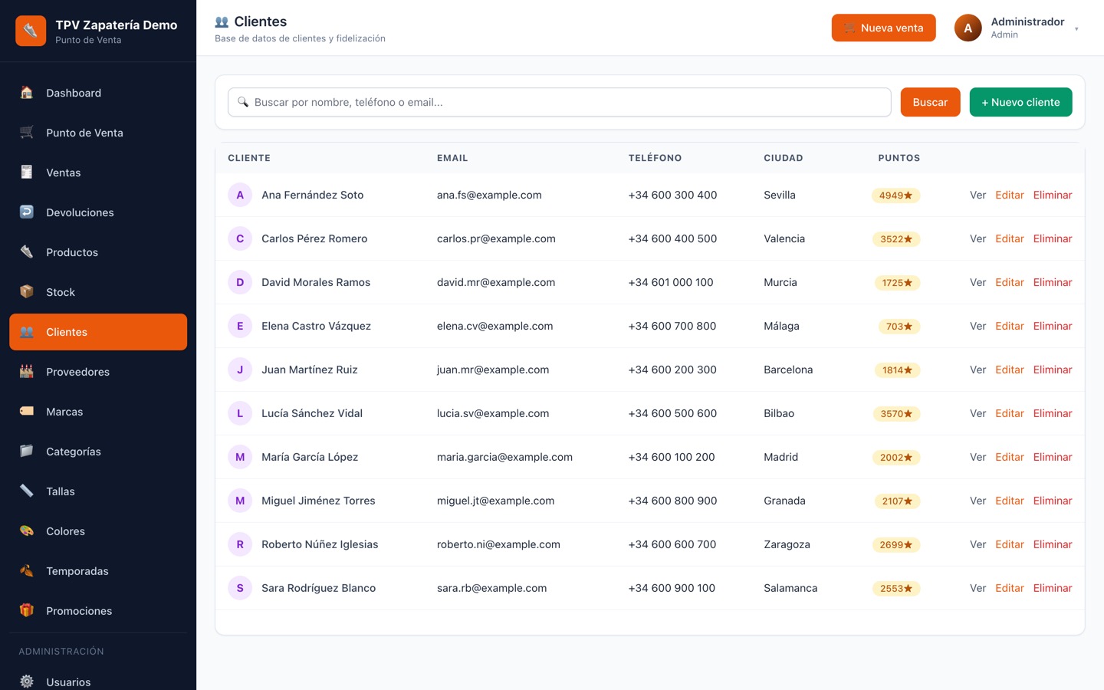Open Punto de Venta cart icon
The image size is (1104, 690).
(x=27, y=133)
